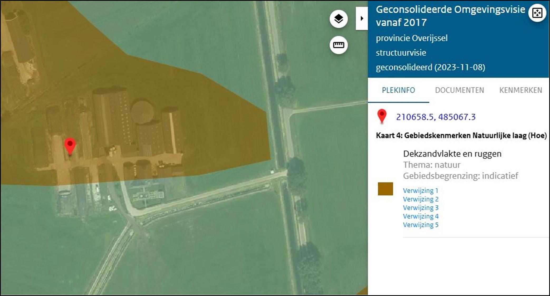Select the 'Dekzandvlakte en ruggen' heading
Screen dimensions: 550x296
pyautogui.click(x=452, y=154)
